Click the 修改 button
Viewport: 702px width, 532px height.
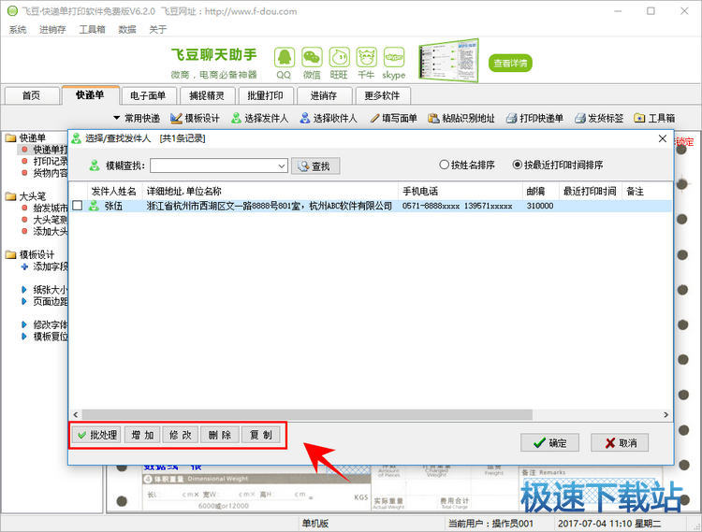coord(181,435)
